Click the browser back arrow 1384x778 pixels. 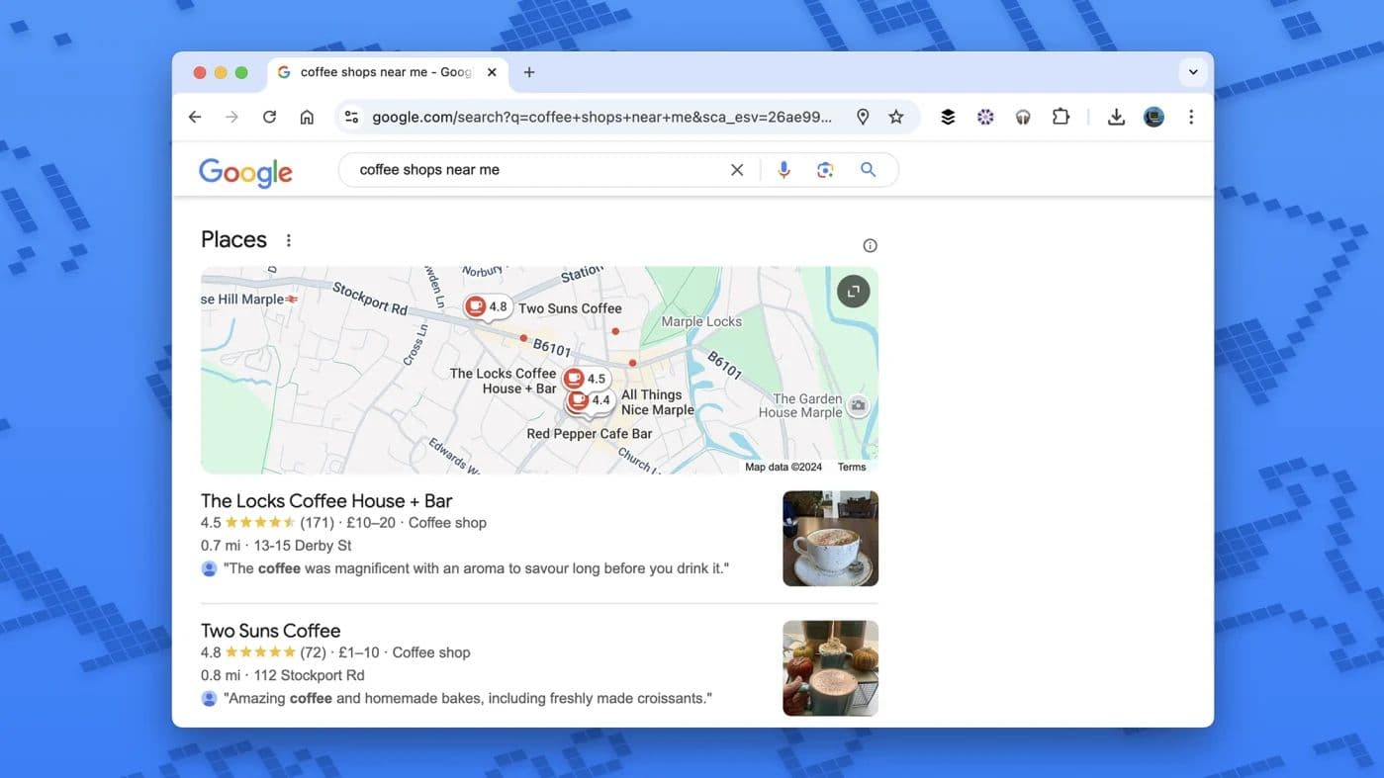(x=195, y=117)
